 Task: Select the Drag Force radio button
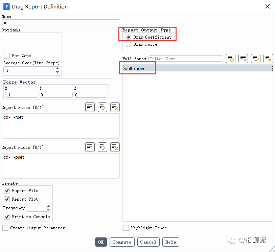pos(129,44)
